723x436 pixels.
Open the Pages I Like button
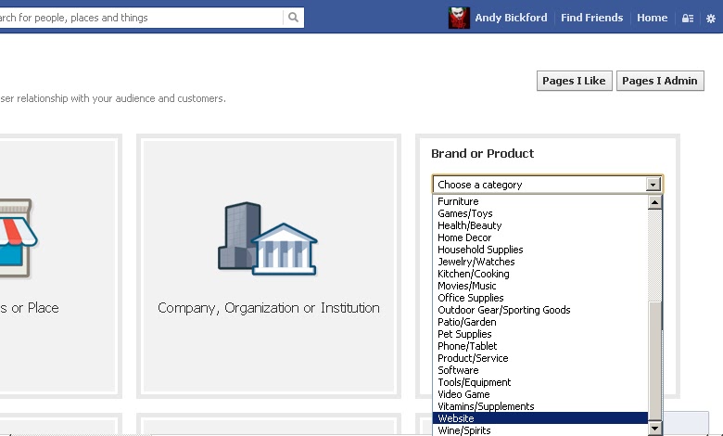[x=574, y=81]
